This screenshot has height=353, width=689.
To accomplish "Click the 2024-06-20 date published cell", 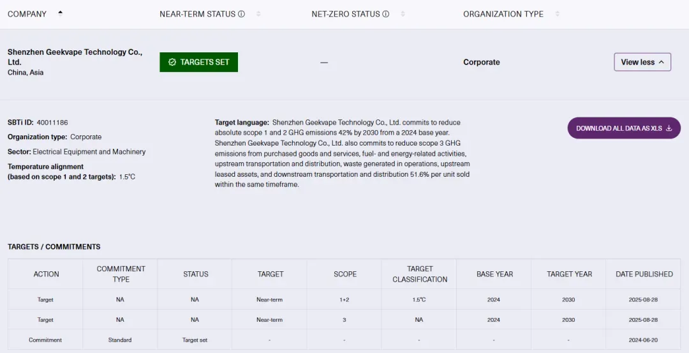I will click(x=643, y=340).
